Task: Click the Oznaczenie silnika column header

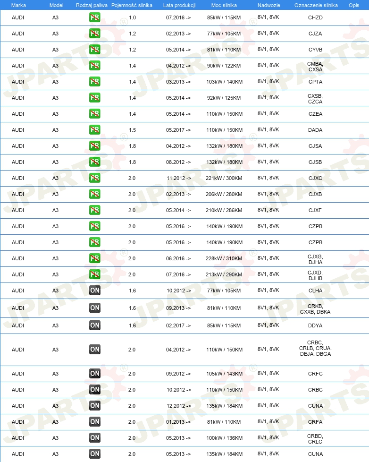Action: (316, 5)
